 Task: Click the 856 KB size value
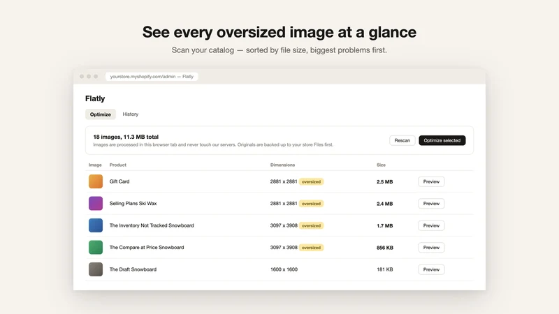(385, 248)
